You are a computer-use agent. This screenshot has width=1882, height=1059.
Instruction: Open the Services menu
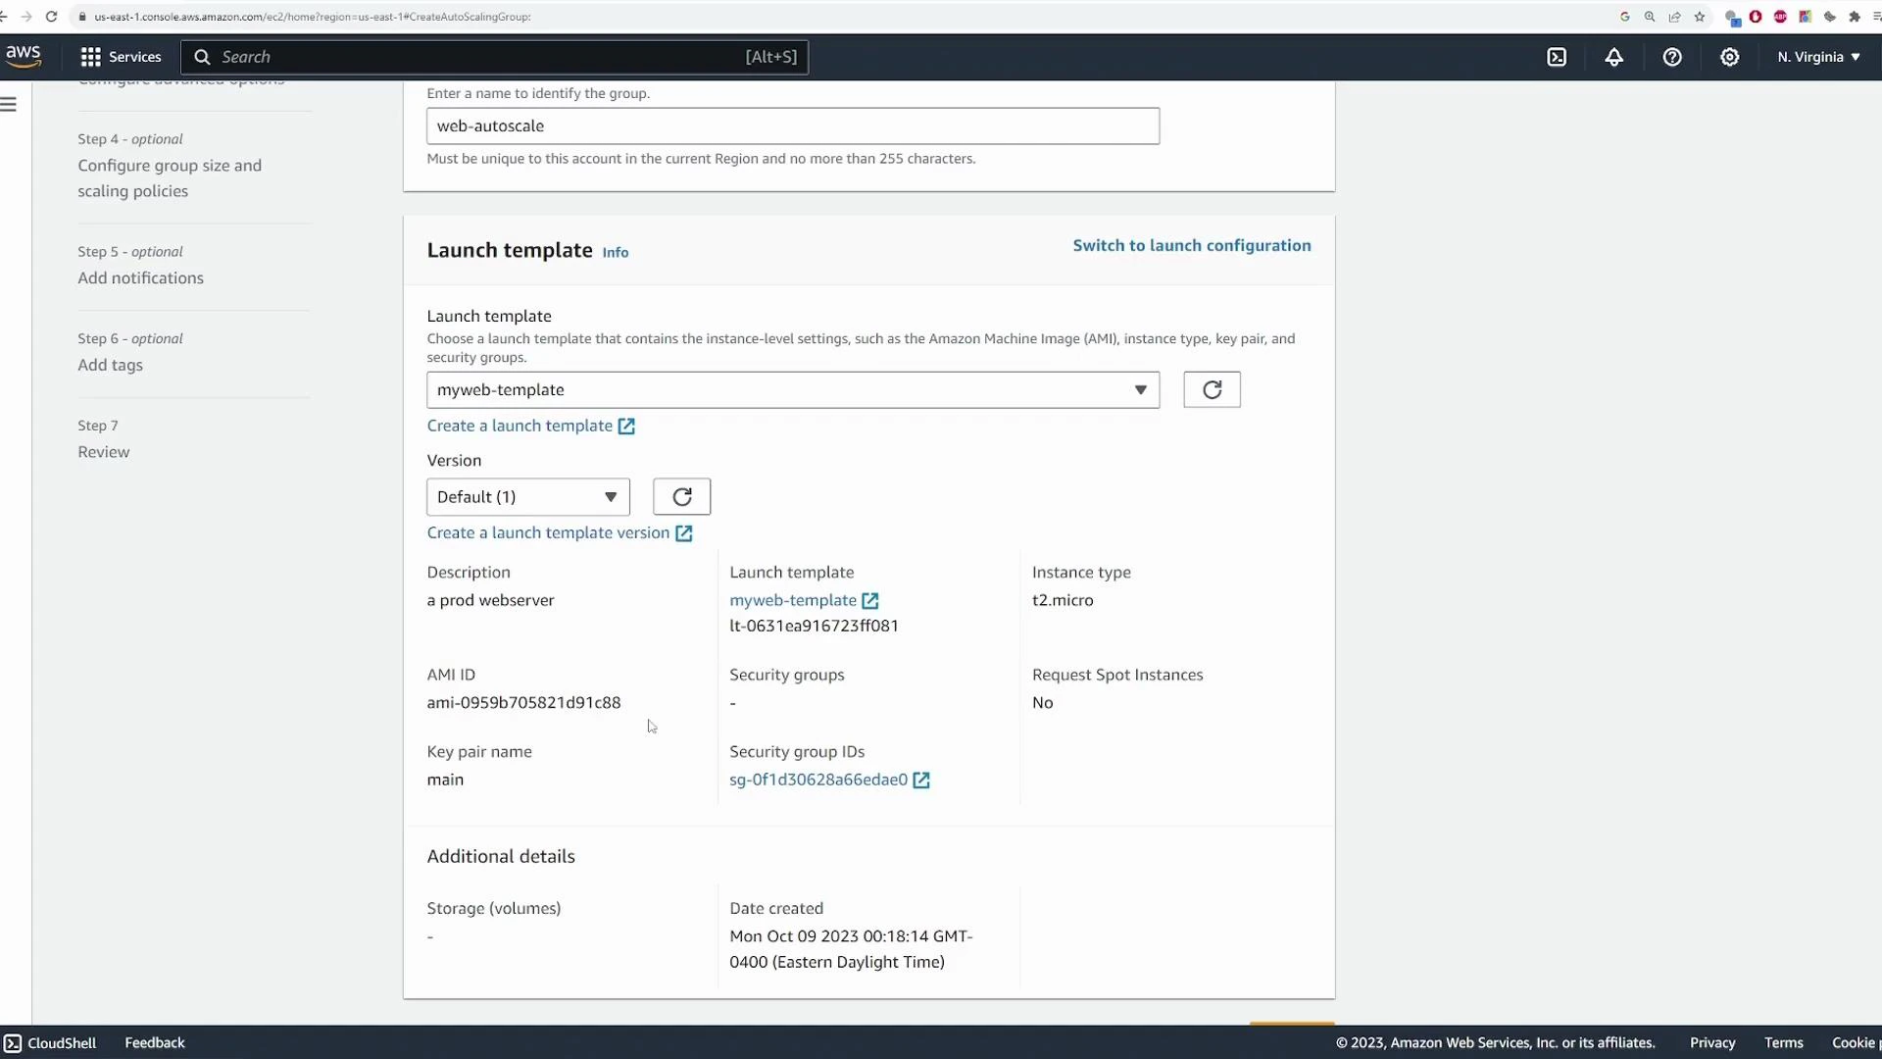click(121, 57)
